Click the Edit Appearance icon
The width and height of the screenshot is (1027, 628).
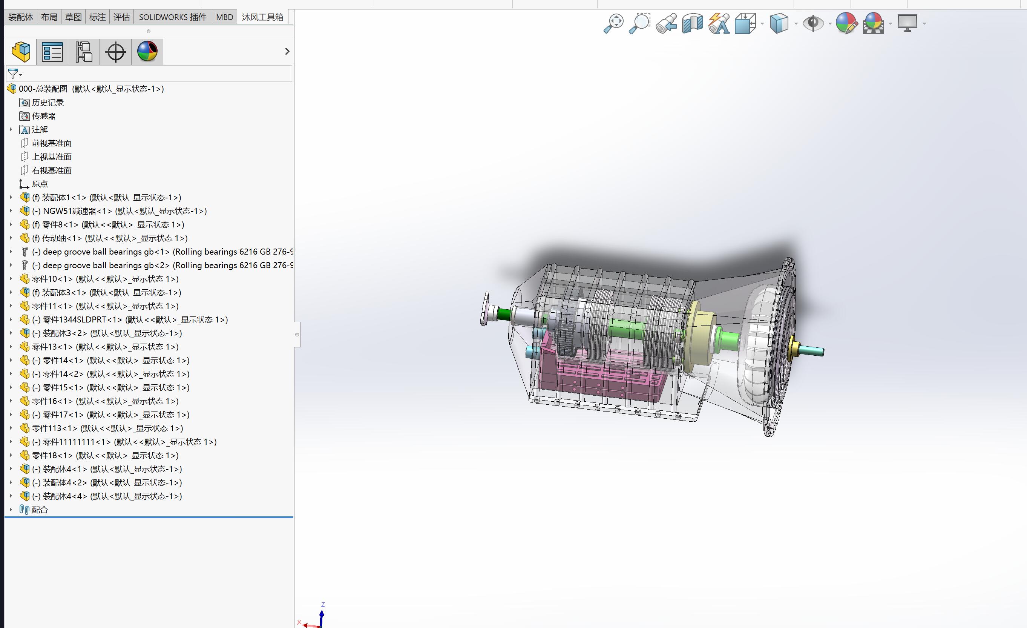click(846, 23)
